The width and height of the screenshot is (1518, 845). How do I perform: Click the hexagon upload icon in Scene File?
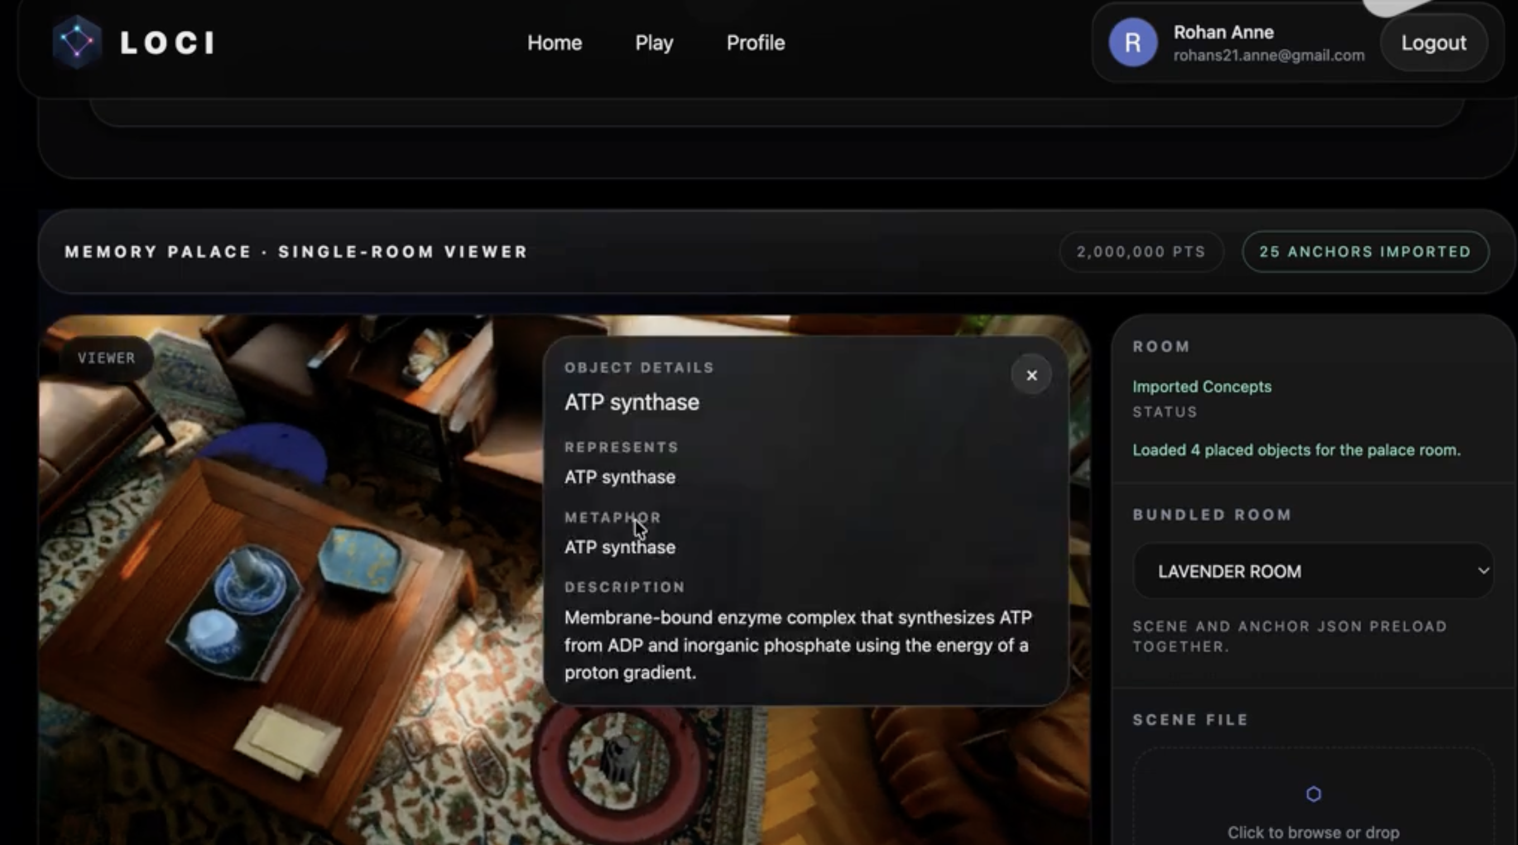1314,794
